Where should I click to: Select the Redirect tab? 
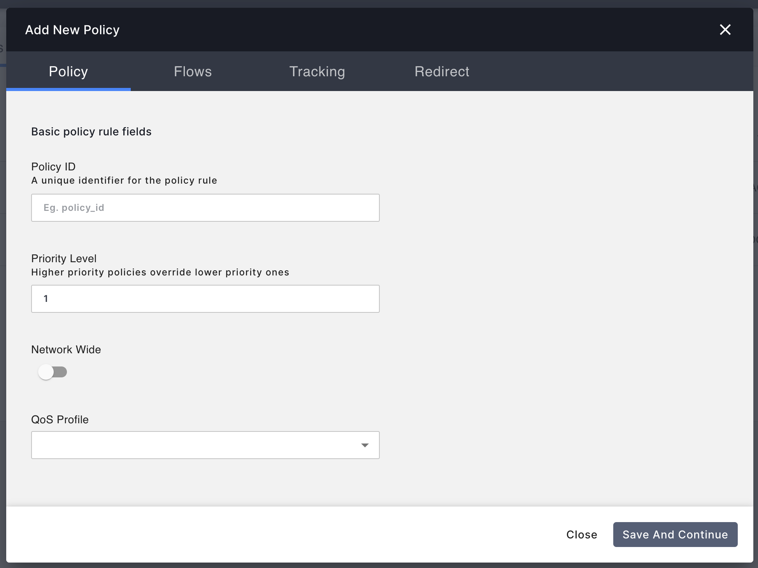coord(442,72)
